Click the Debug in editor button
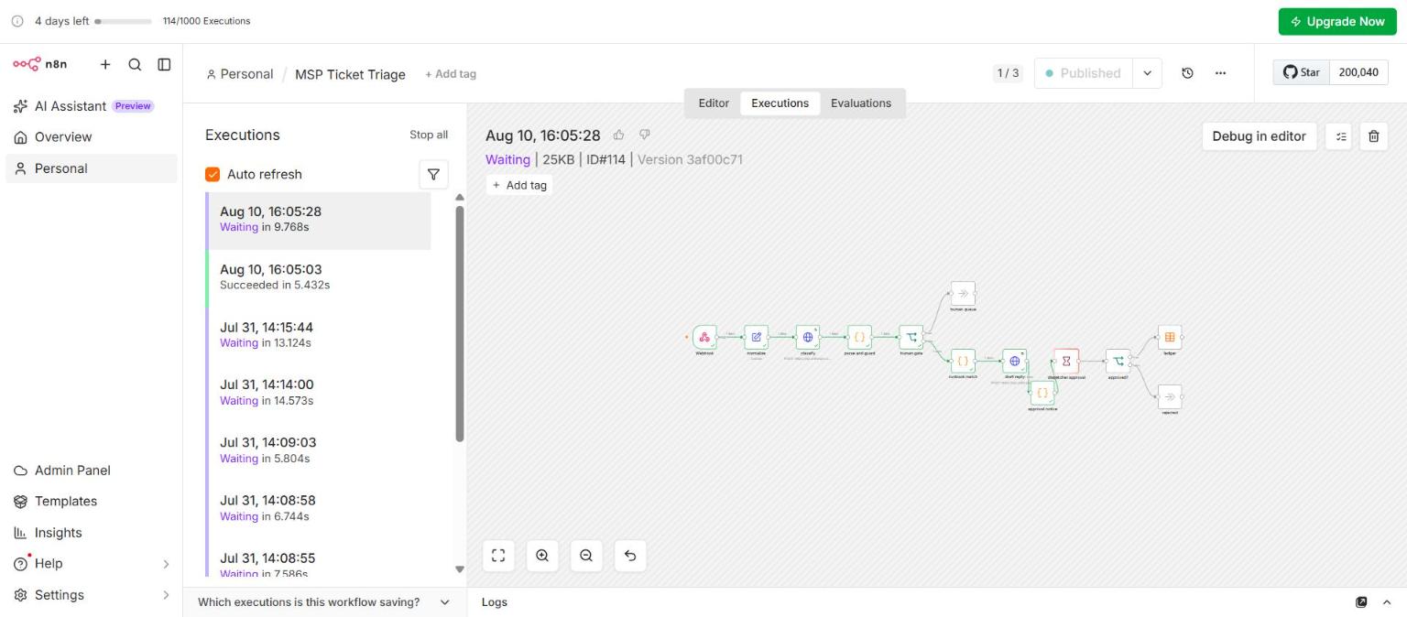This screenshot has width=1407, height=617. tap(1259, 136)
